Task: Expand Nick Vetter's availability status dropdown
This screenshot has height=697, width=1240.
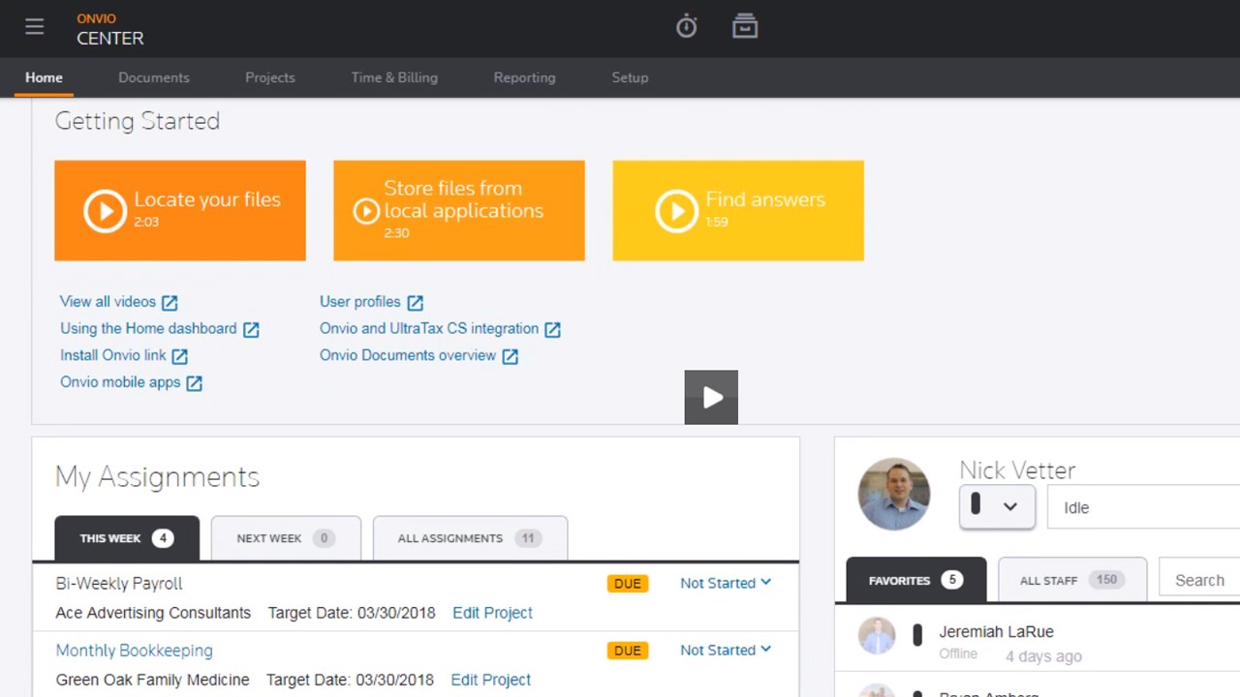Action: 997,506
